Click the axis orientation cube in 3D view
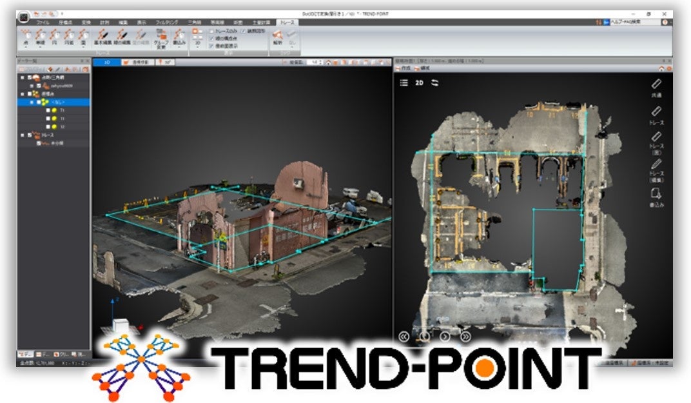This screenshot has height=403, width=691. [x=121, y=326]
